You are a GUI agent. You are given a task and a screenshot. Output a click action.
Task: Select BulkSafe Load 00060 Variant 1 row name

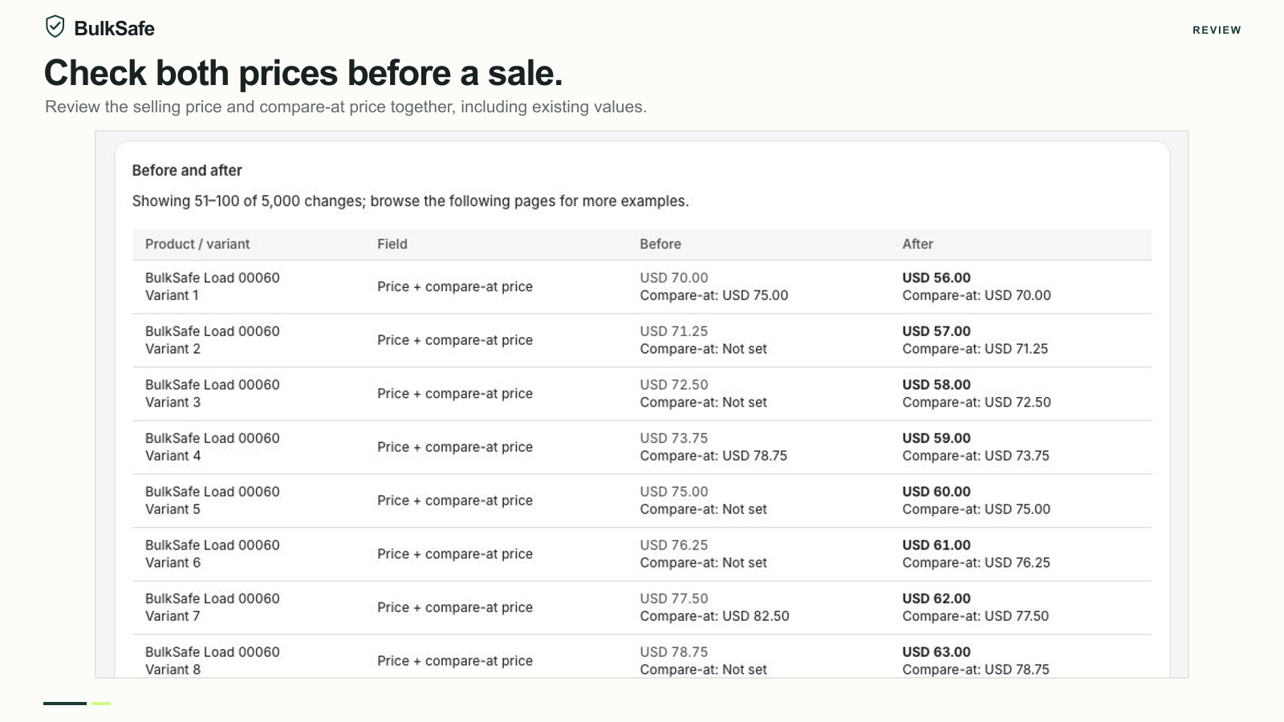[x=213, y=286]
